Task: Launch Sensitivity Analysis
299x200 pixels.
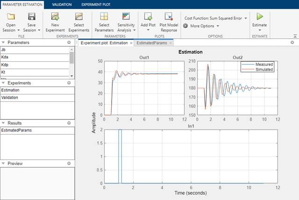Action: [126, 22]
